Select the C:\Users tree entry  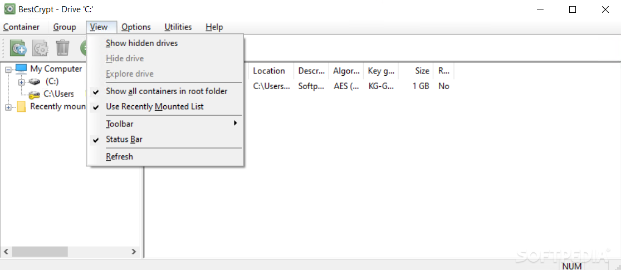[58, 94]
